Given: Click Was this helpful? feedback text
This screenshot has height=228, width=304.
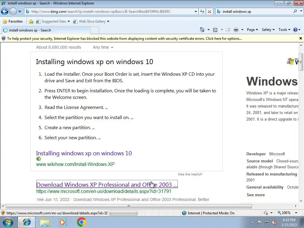Looking at the screenshot, I should (190, 174).
